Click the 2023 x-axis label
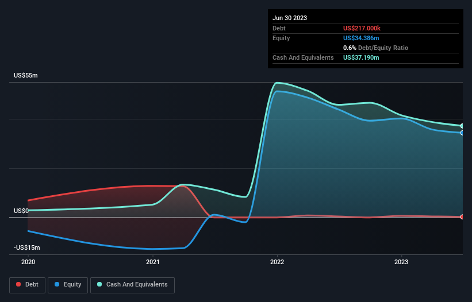472x302 pixels. coord(401,262)
